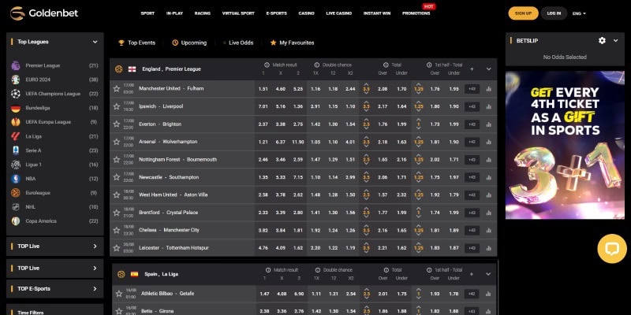The width and height of the screenshot is (631, 315).
Task: Favourite Brentford - Crystal Palace star
Action: click(x=117, y=212)
